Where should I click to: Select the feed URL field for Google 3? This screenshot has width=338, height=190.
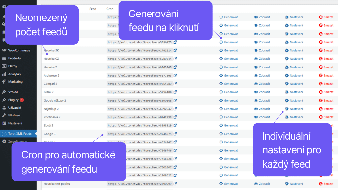point(140,134)
